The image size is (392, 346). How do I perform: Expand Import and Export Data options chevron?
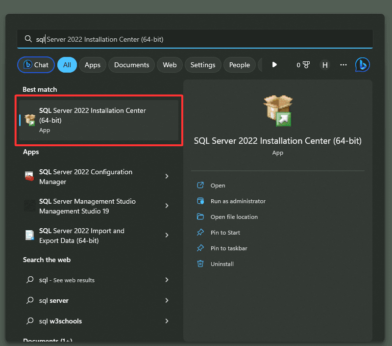click(x=167, y=235)
